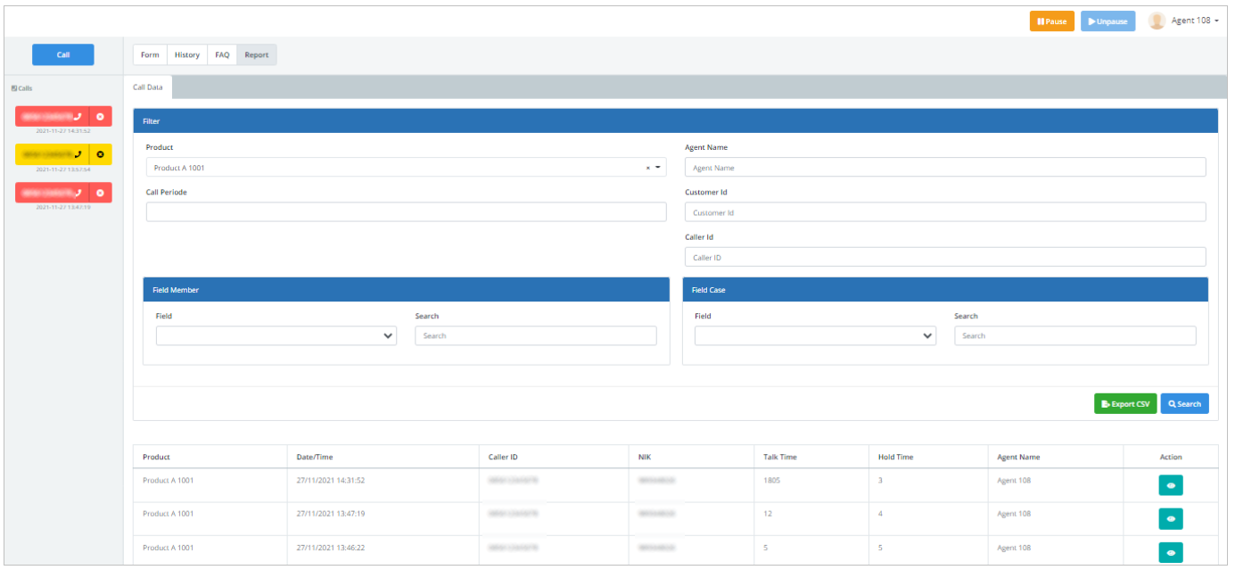Screen dimensions: 1235x570
Task: Click the Pause button
Action: (1051, 20)
